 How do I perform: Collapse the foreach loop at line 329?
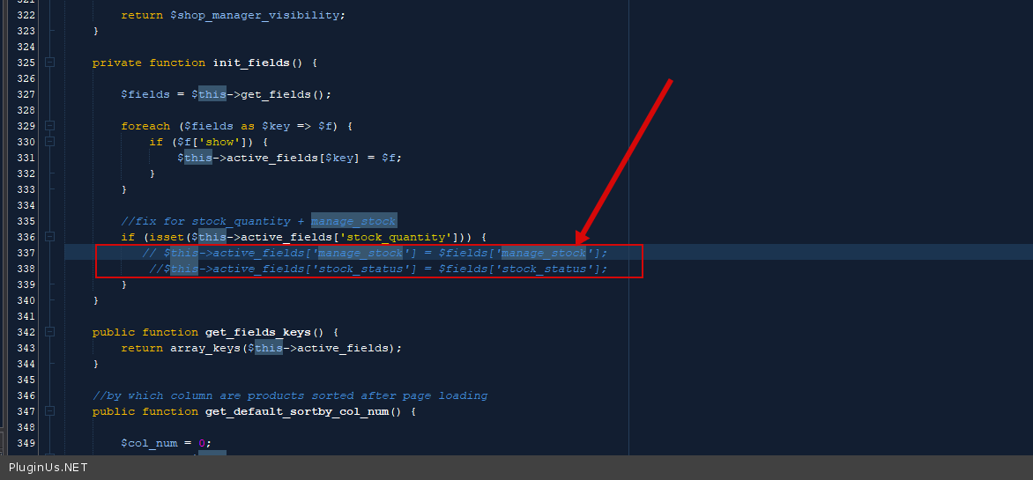tap(49, 126)
